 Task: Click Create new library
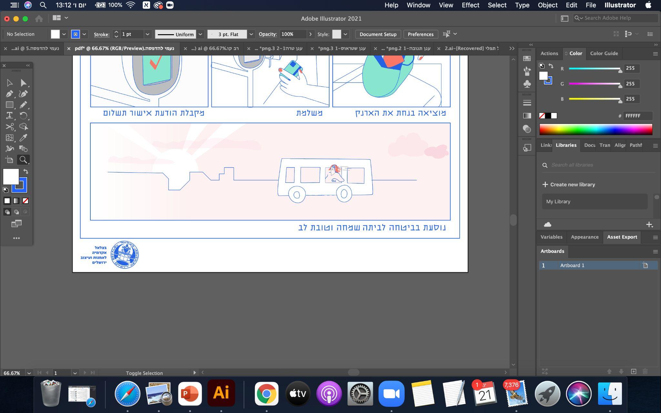pyautogui.click(x=569, y=185)
